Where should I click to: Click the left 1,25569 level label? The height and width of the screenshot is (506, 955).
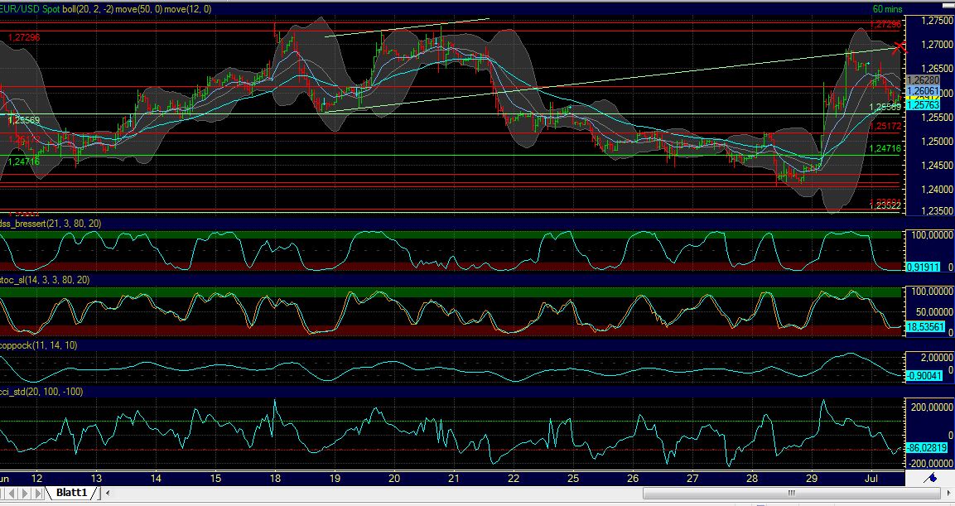pos(24,120)
